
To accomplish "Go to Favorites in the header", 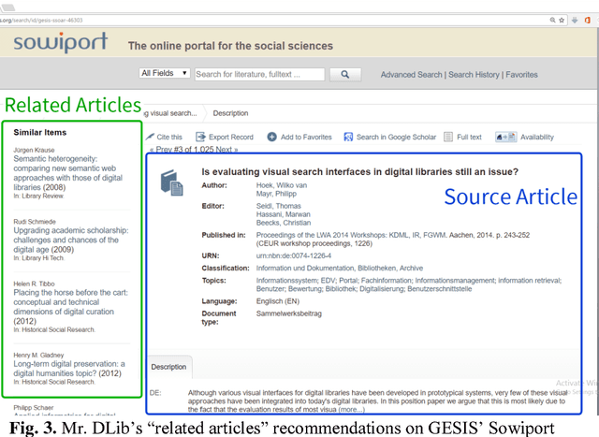I will [522, 75].
